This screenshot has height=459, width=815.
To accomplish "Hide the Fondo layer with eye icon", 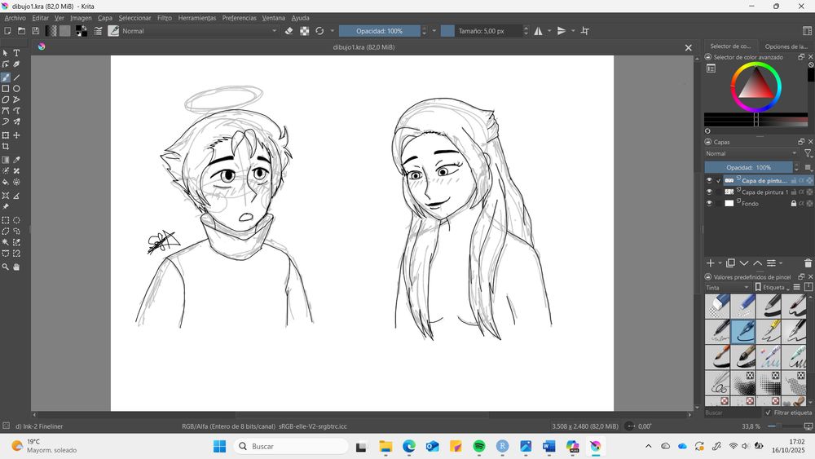I will pyautogui.click(x=709, y=203).
